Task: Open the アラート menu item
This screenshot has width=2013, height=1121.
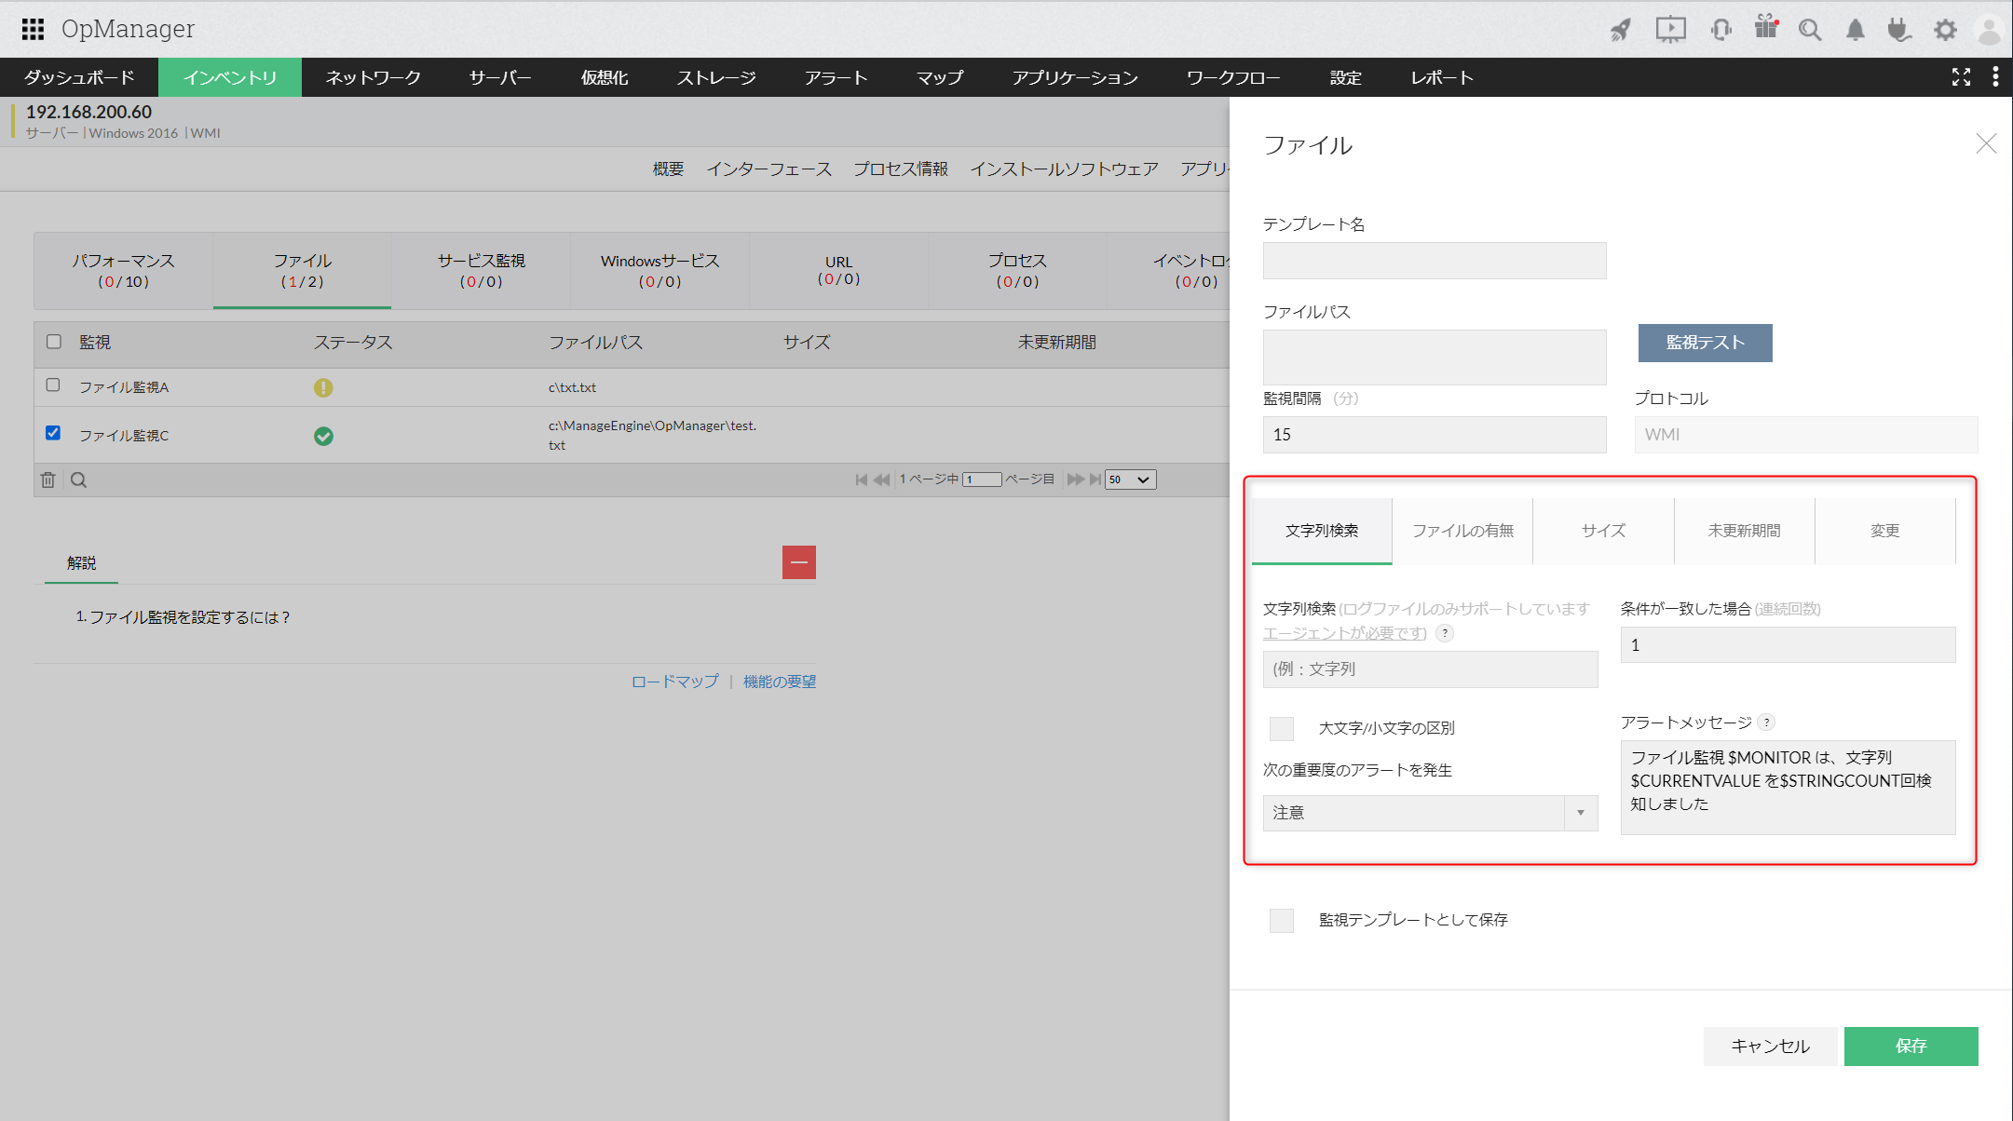Action: coord(836,77)
